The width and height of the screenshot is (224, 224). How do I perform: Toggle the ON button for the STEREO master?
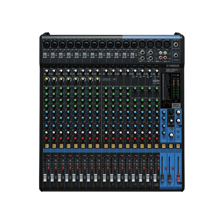178,146
